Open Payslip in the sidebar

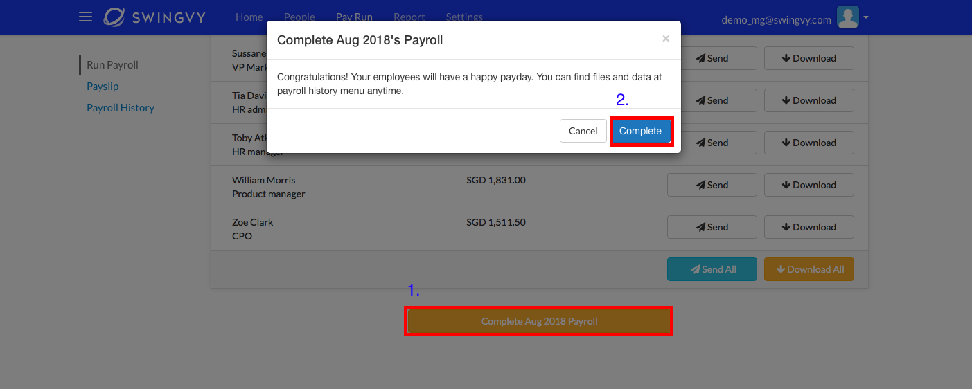pyautogui.click(x=103, y=87)
